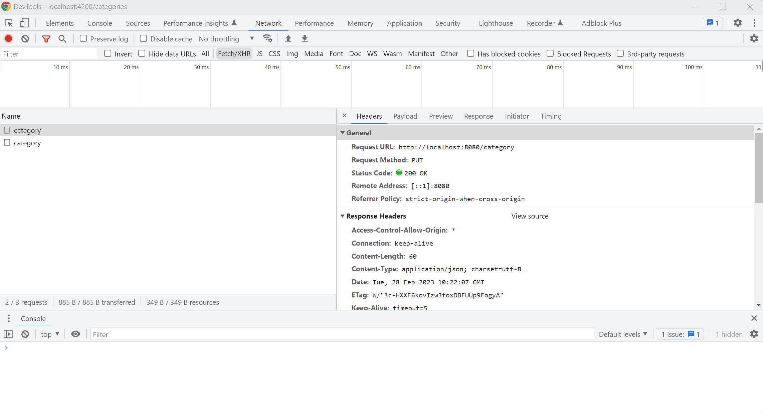Screen dimensions: 763x412
Task: Select the Payload tab in headers panel
Action: (405, 116)
